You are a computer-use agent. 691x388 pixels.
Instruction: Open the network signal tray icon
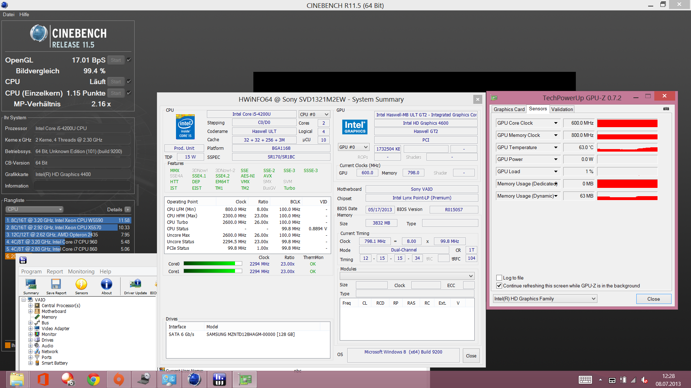(x=633, y=380)
